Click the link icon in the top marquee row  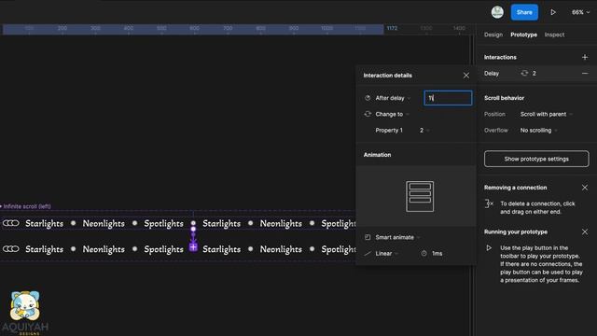10,223
